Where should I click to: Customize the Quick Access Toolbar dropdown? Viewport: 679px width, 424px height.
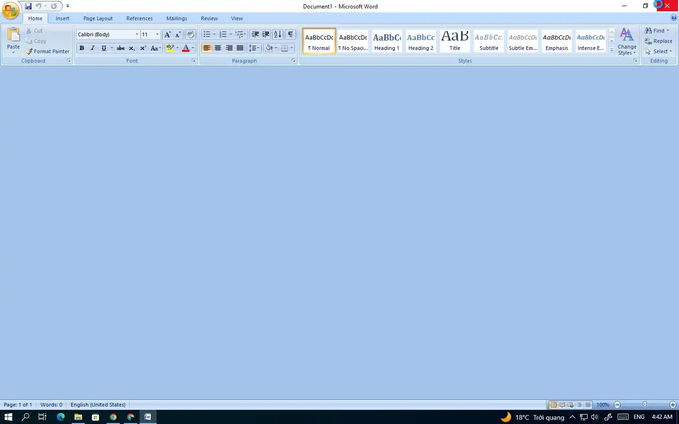(67, 6)
